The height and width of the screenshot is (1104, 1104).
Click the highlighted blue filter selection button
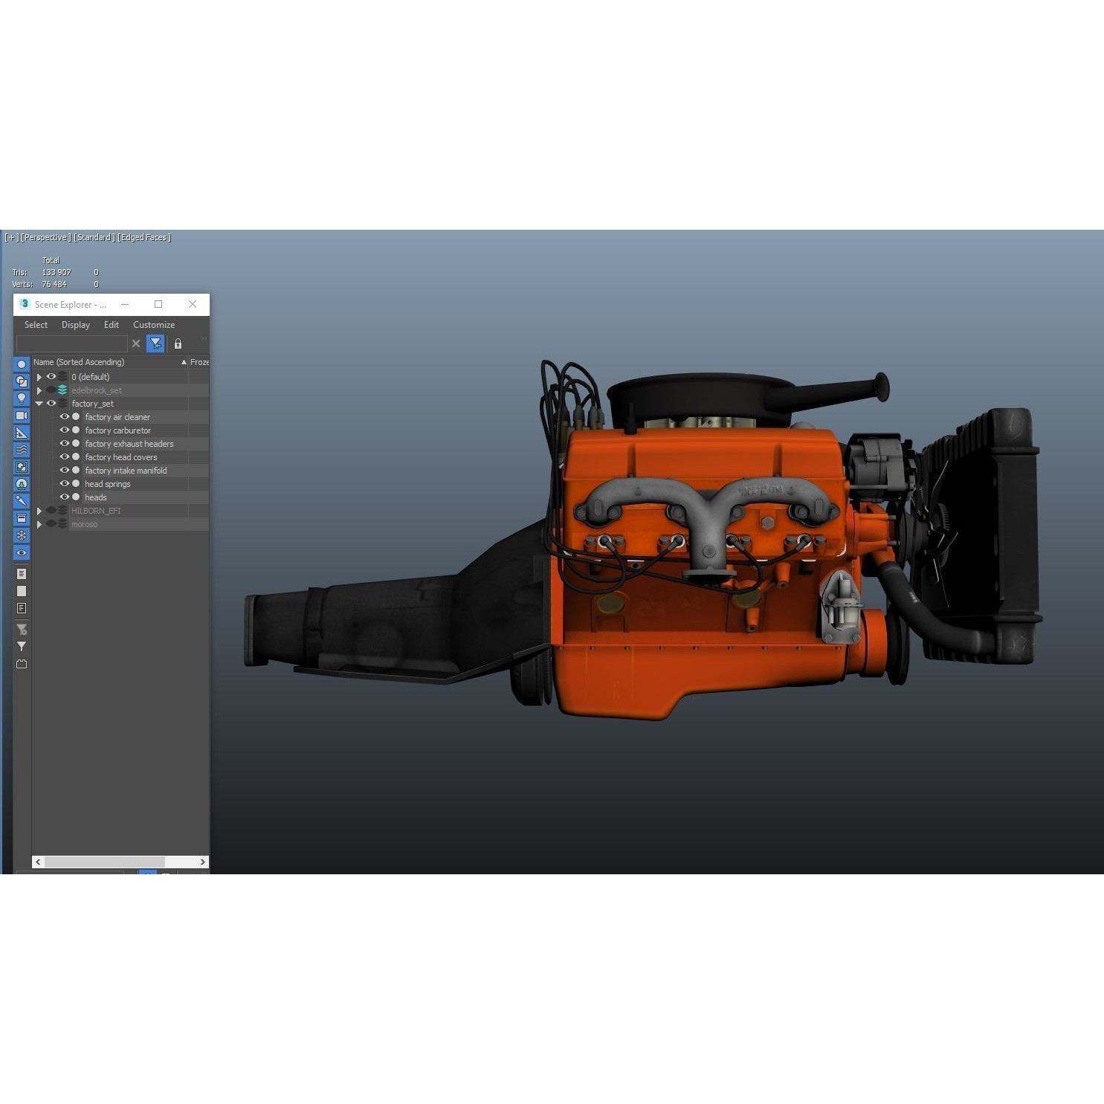155,343
